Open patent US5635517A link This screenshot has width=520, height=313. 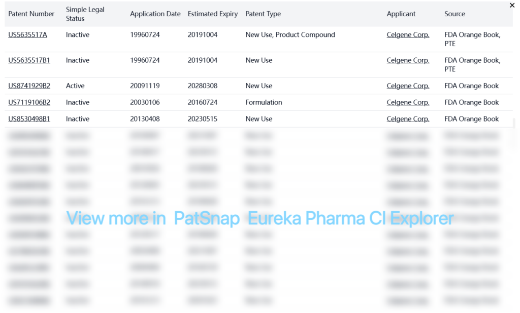[28, 35]
